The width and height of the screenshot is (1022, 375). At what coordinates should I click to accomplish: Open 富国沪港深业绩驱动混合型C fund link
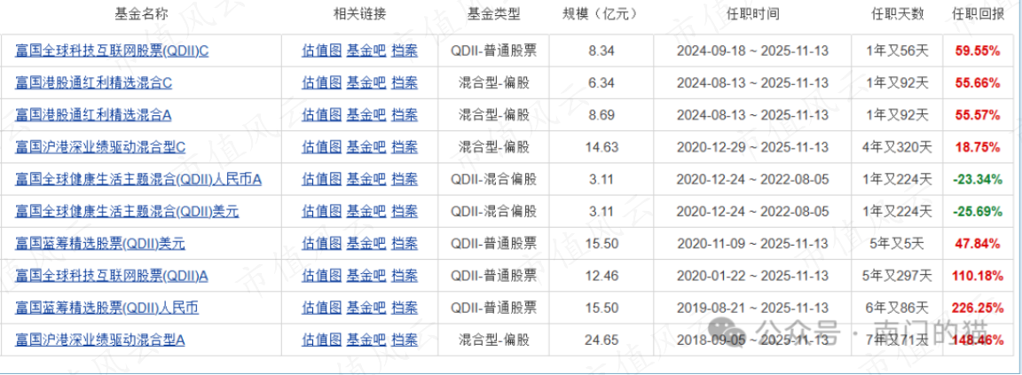pyautogui.click(x=100, y=147)
